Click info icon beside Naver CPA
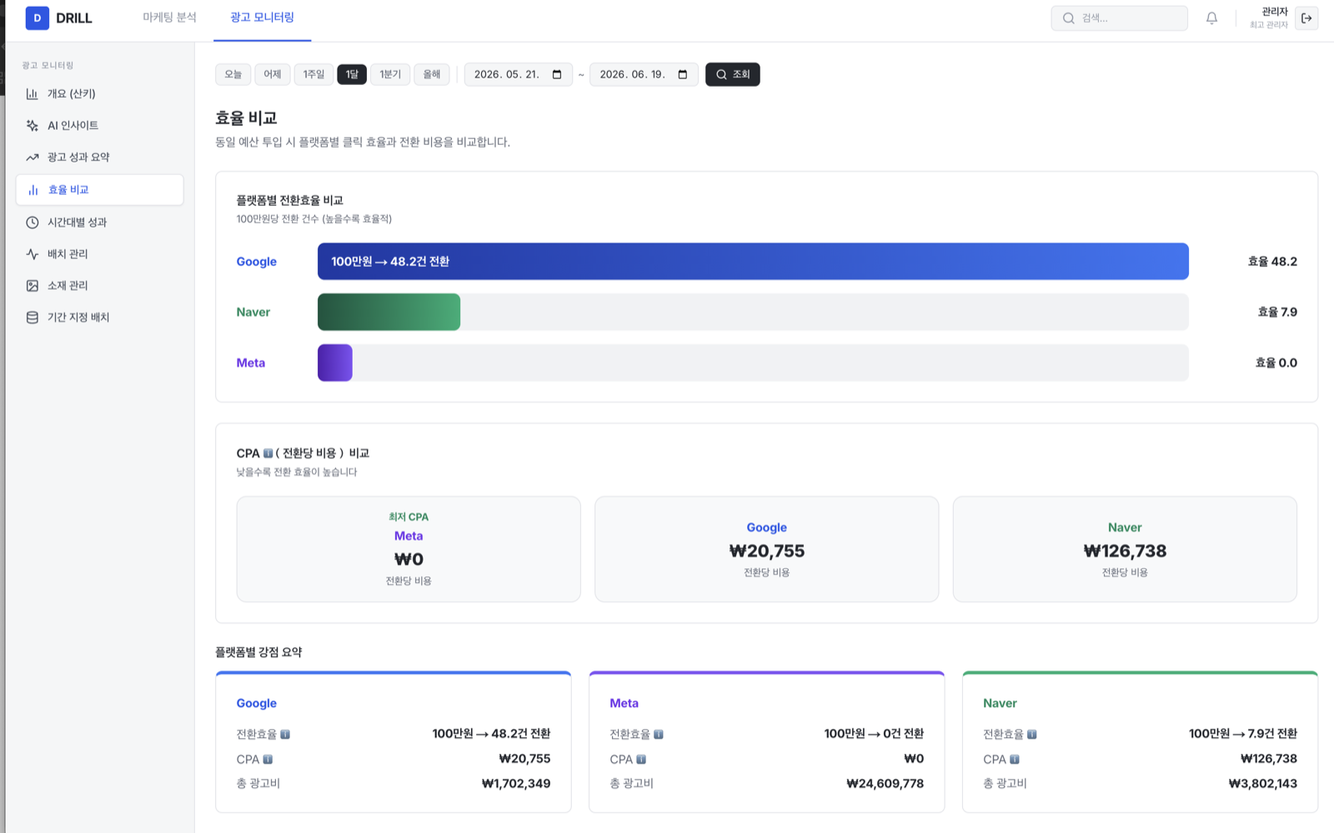Screen dimensions: 1334x833 click(x=1015, y=759)
